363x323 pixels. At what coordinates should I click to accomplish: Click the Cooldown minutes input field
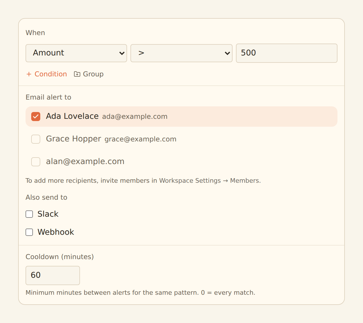pyautogui.click(x=53, y=275)
